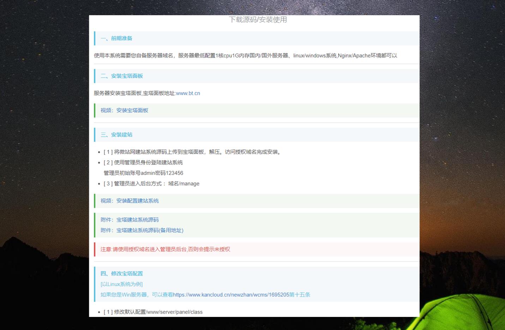Open video link 安装宝塔面板
This screenshot has height=330, width=505.
pos(132,110)
